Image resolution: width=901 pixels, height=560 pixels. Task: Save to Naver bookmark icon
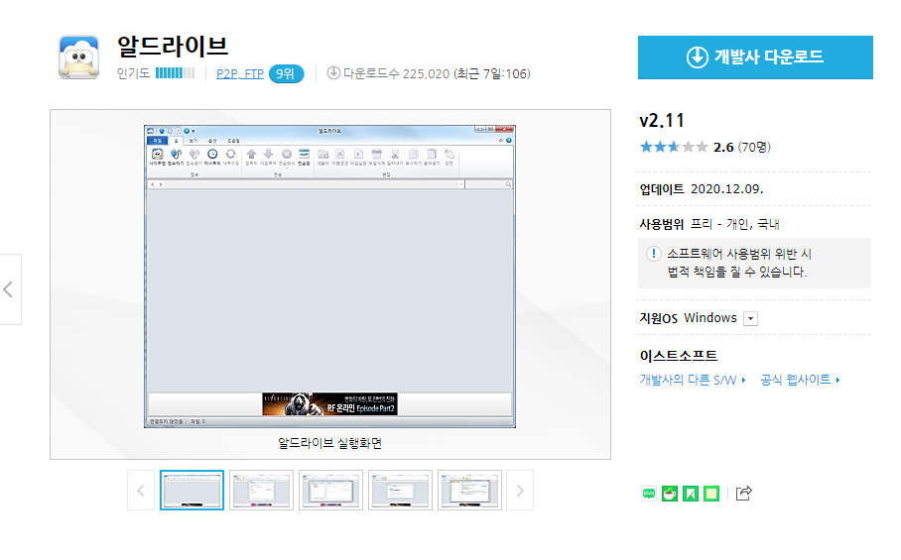pyautogui.click(x=691, y=494)
